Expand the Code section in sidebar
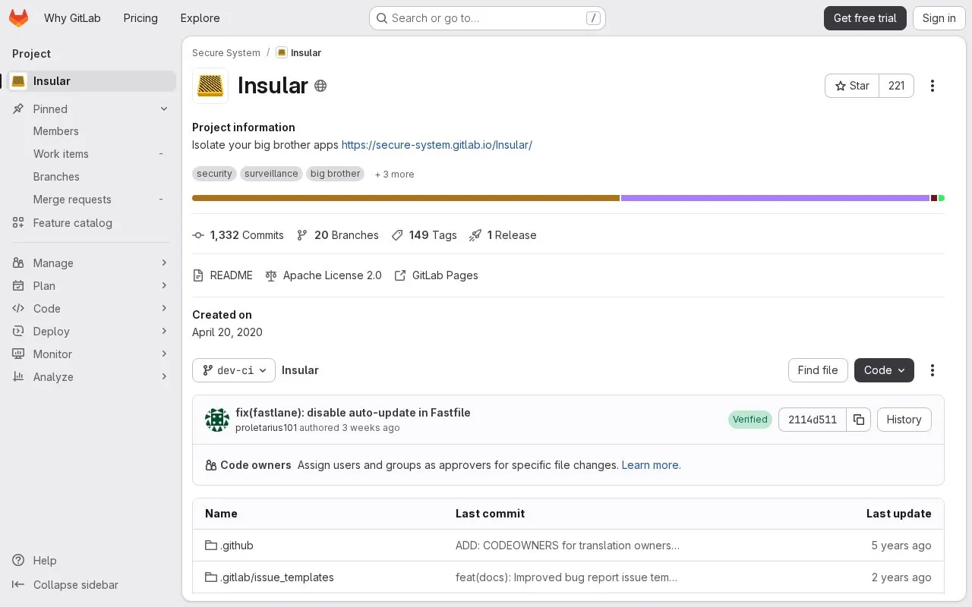This screenshot has height=607, width=972. point(91,309)
